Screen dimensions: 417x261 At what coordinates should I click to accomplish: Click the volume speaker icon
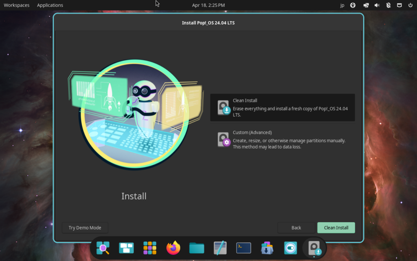pos(377,5)
